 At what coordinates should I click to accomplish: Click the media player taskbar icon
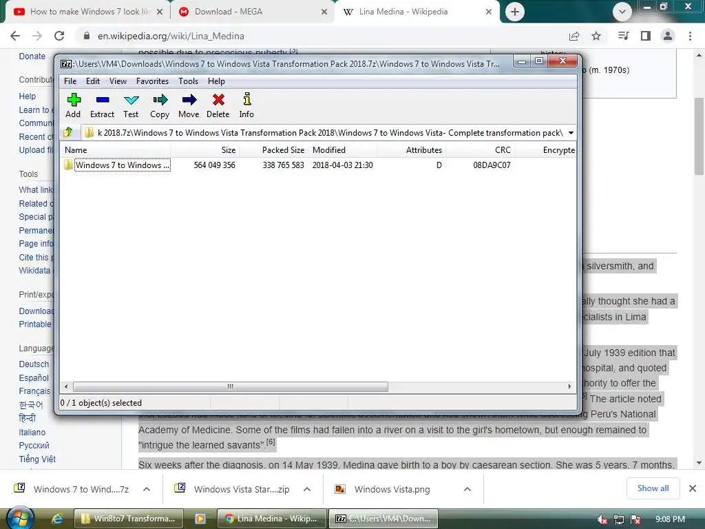tap(200, 519)
